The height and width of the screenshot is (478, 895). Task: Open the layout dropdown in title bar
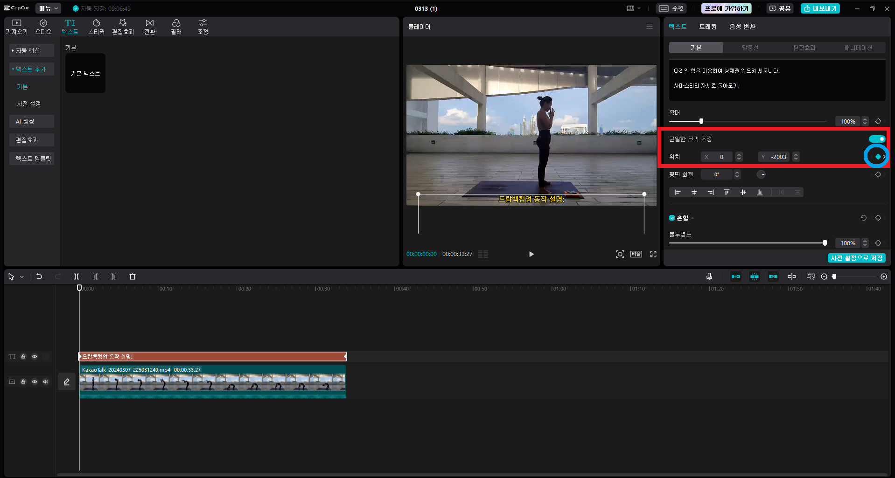[x=634, y=8]
